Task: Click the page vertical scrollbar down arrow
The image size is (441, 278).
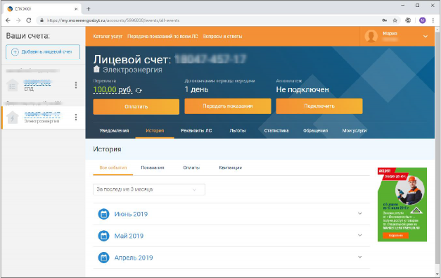Action: [437, 274]
